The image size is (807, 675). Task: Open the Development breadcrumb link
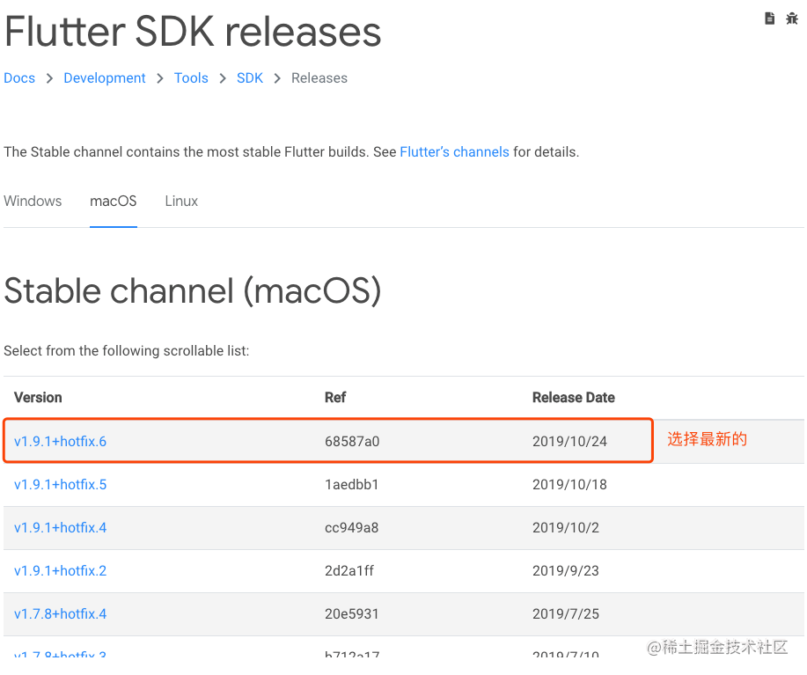(x=104, y=78)
